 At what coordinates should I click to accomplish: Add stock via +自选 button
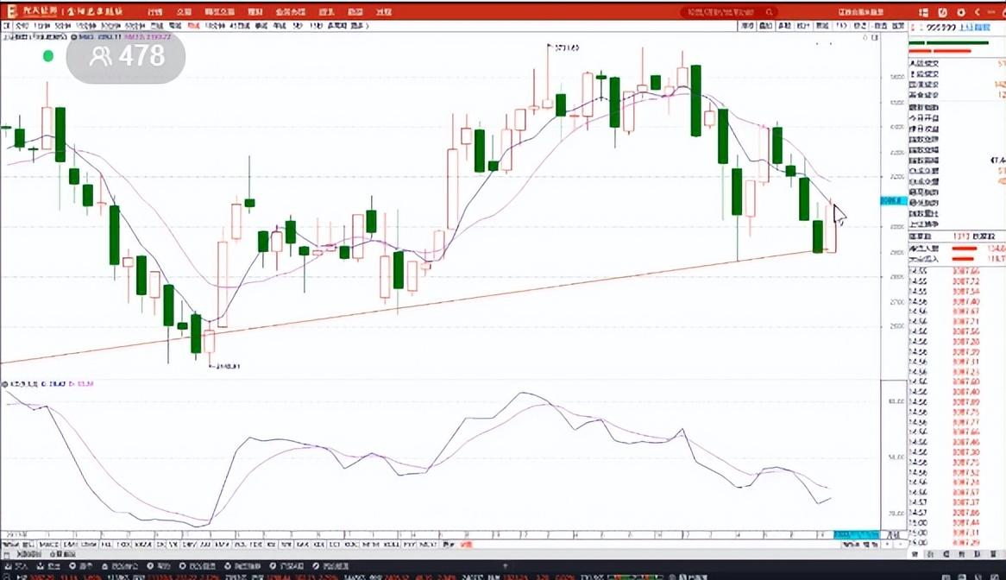[880, 26]
